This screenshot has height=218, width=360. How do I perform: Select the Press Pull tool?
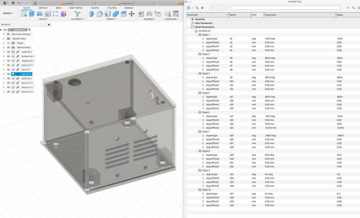click(x=91, y=14)
